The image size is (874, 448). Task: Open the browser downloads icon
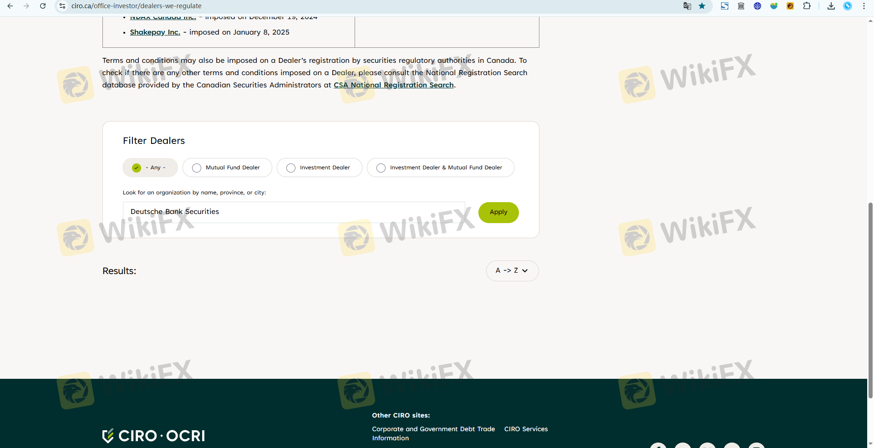point(831,6)
